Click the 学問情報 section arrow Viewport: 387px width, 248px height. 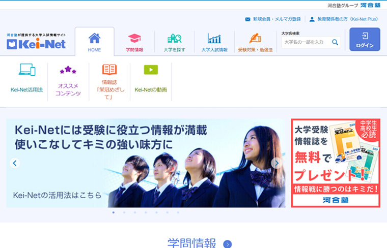coord(227,244)
